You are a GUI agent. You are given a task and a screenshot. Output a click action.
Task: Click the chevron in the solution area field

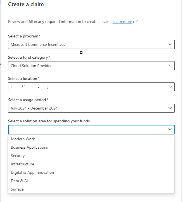click(170, 129)
